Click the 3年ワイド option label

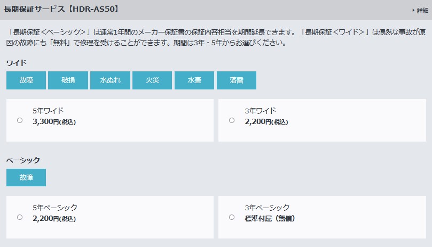click(260, 111)
